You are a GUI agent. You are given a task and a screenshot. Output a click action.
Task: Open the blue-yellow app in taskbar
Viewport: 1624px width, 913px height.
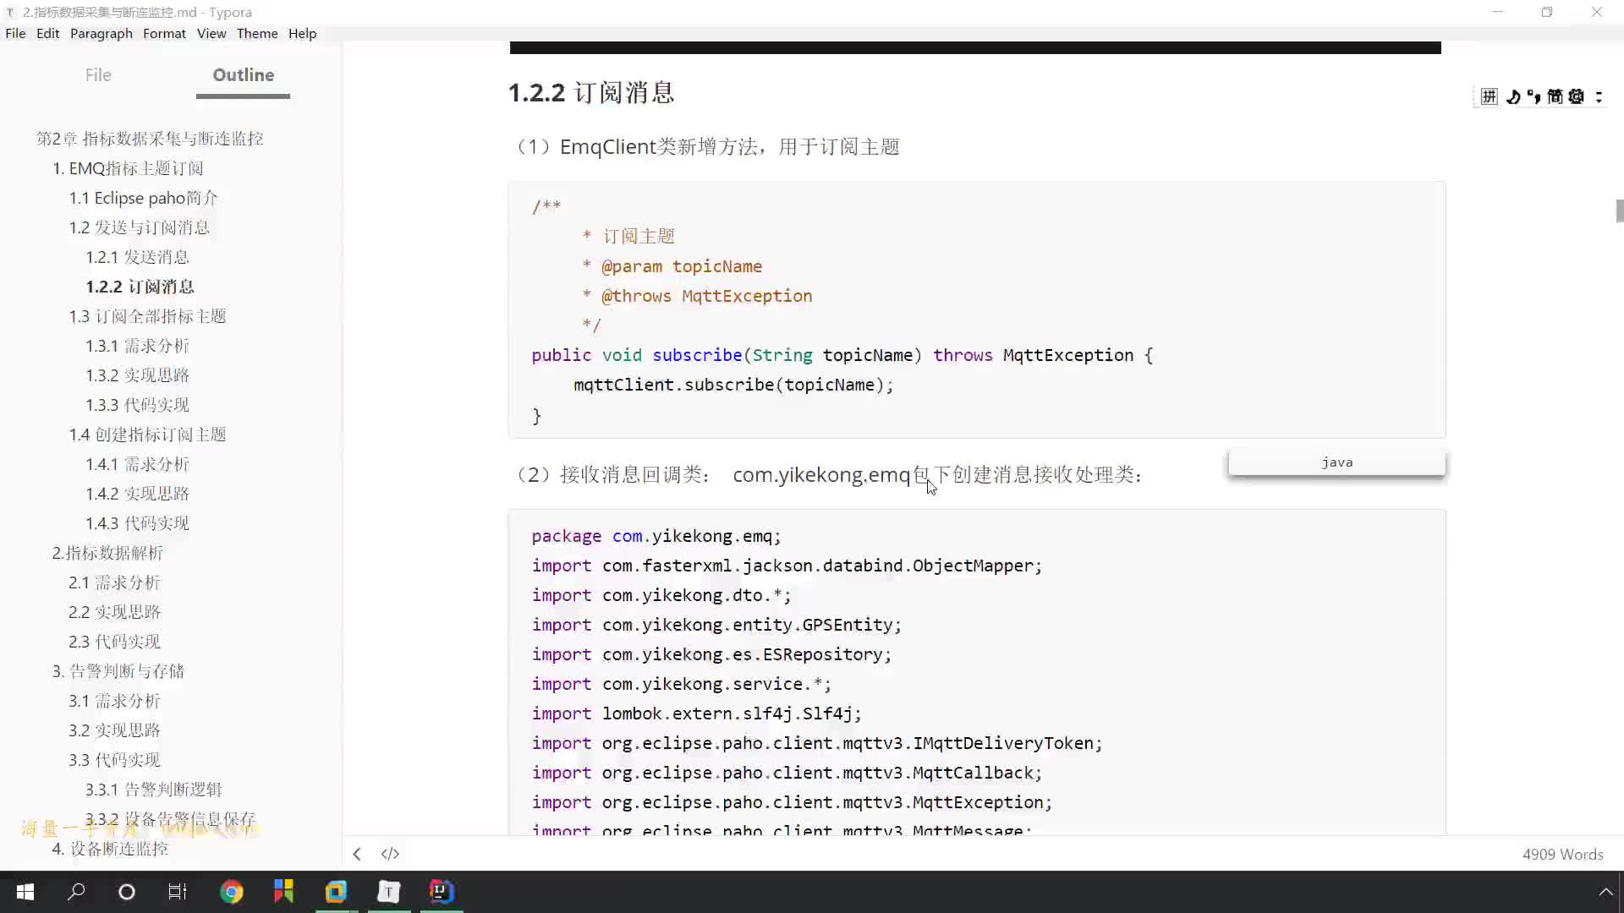(x=336, y=892)
